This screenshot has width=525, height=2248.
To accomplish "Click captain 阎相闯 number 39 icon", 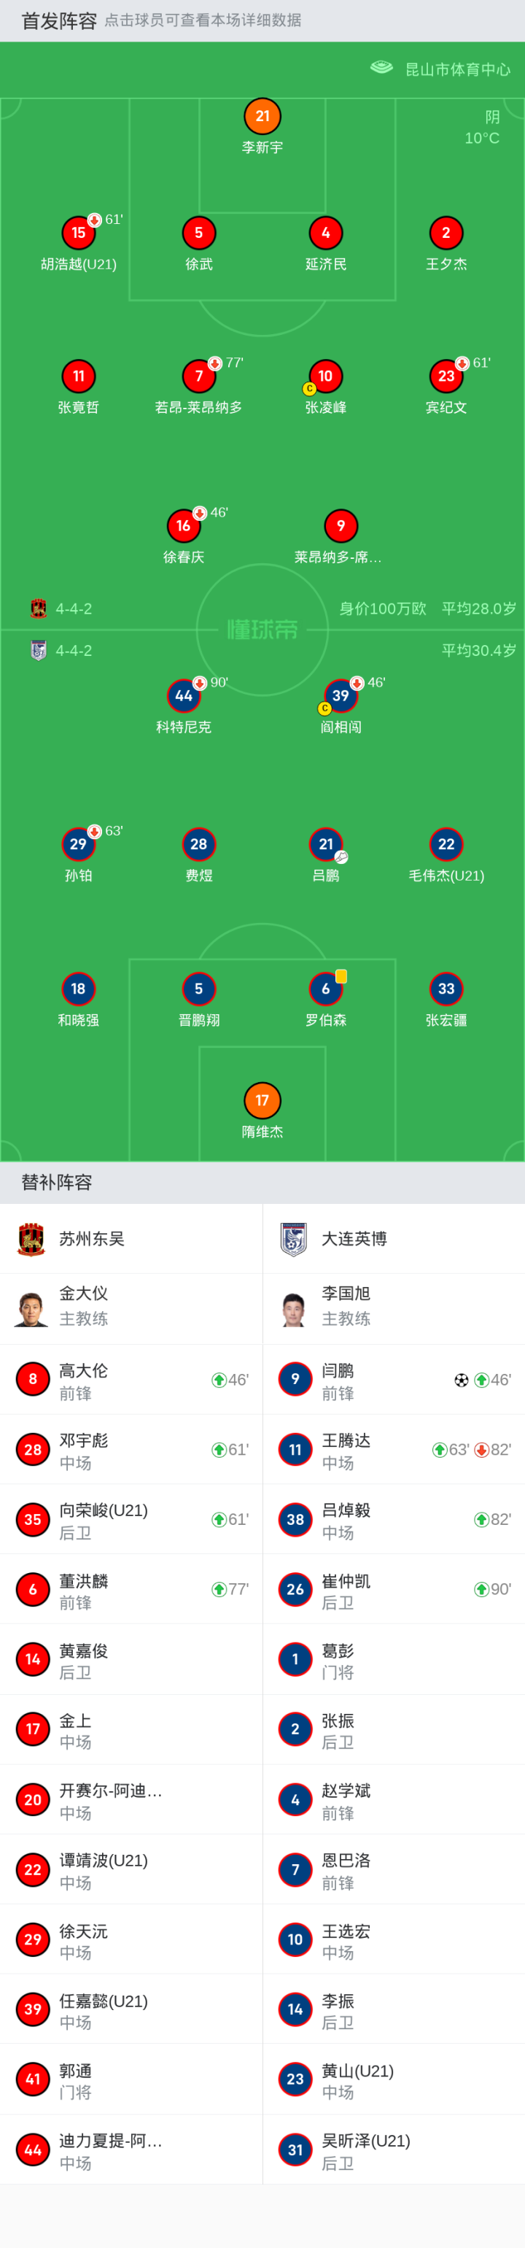I will point(340,695).
